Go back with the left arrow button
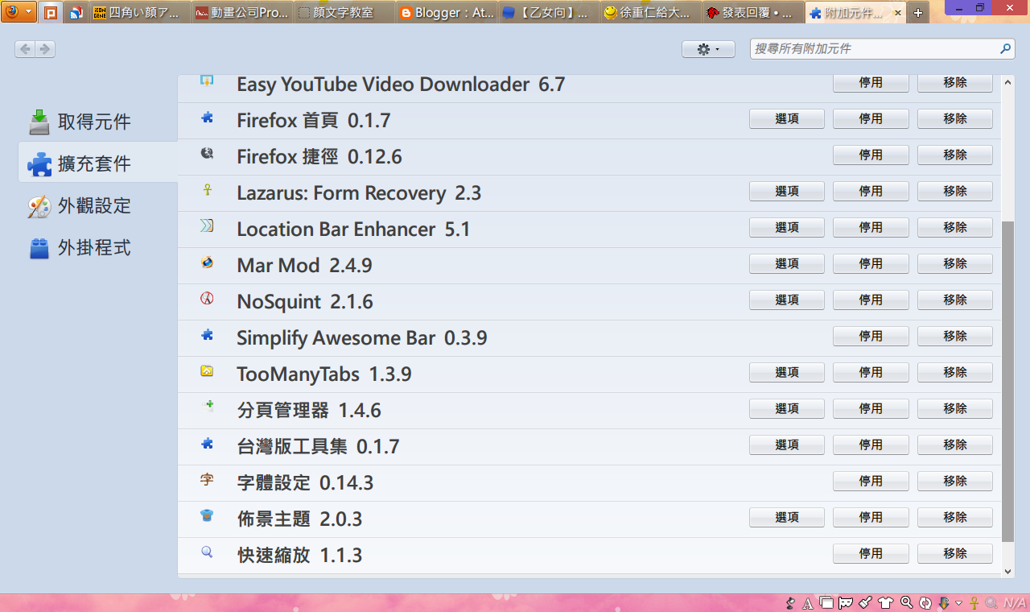Screen dimensions: 1030x612 click(25, 49)
